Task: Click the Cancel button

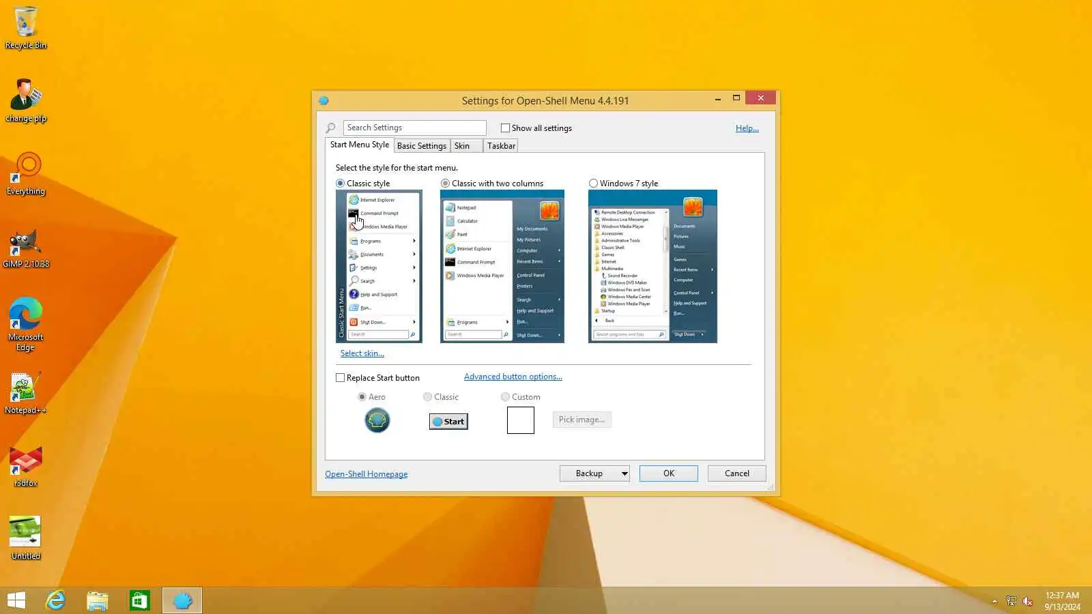Action: coord(737,473)
